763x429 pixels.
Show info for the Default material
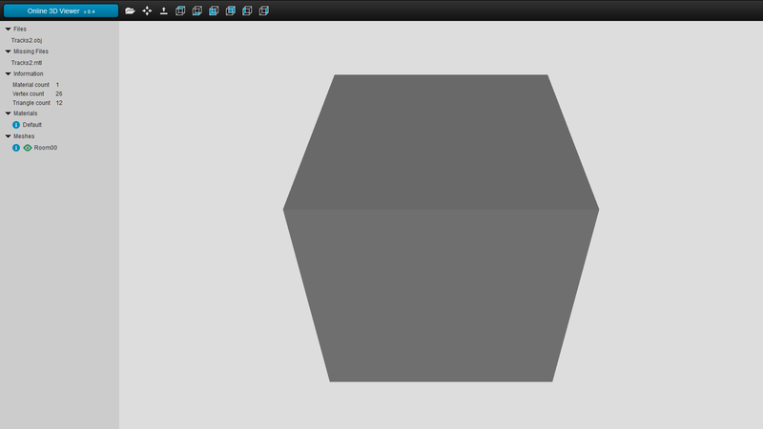[16, 125]
